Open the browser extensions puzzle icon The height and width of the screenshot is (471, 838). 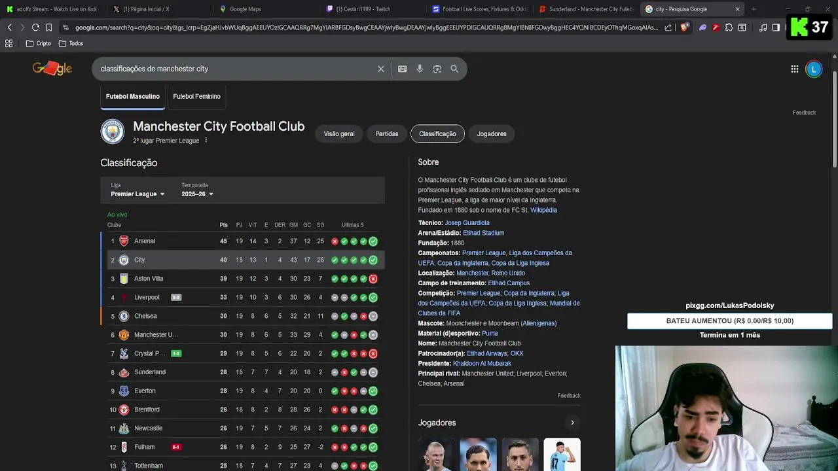[x=729, y=27]
